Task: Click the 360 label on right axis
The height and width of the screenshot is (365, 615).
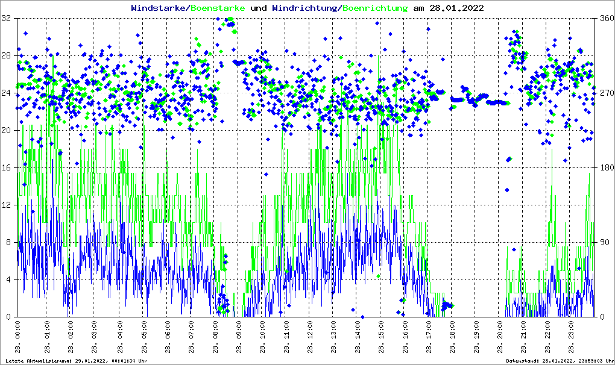Action: [x=605, y=19]
